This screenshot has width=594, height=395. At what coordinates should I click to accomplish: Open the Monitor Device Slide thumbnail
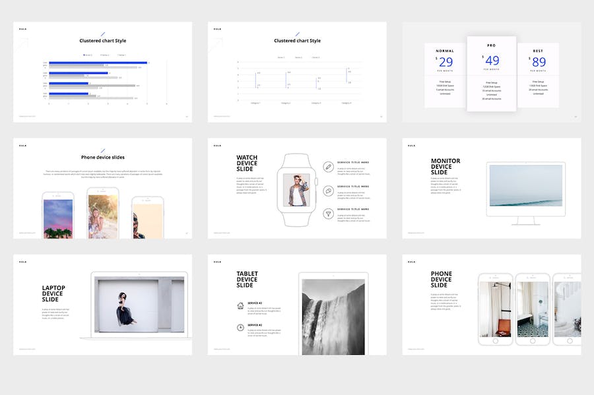point(492,188)
